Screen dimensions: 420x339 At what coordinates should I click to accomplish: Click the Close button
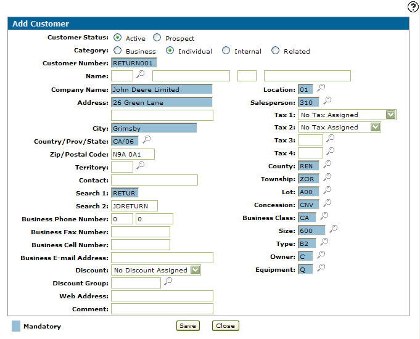point(225,325)
